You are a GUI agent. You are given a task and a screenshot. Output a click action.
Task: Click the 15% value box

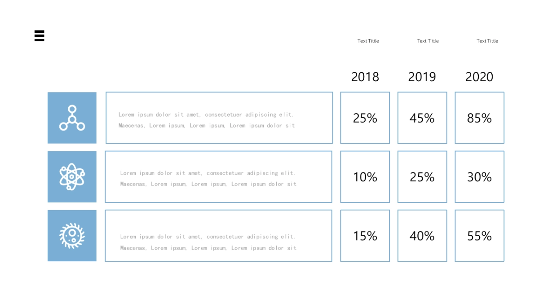tap(365, 236)
